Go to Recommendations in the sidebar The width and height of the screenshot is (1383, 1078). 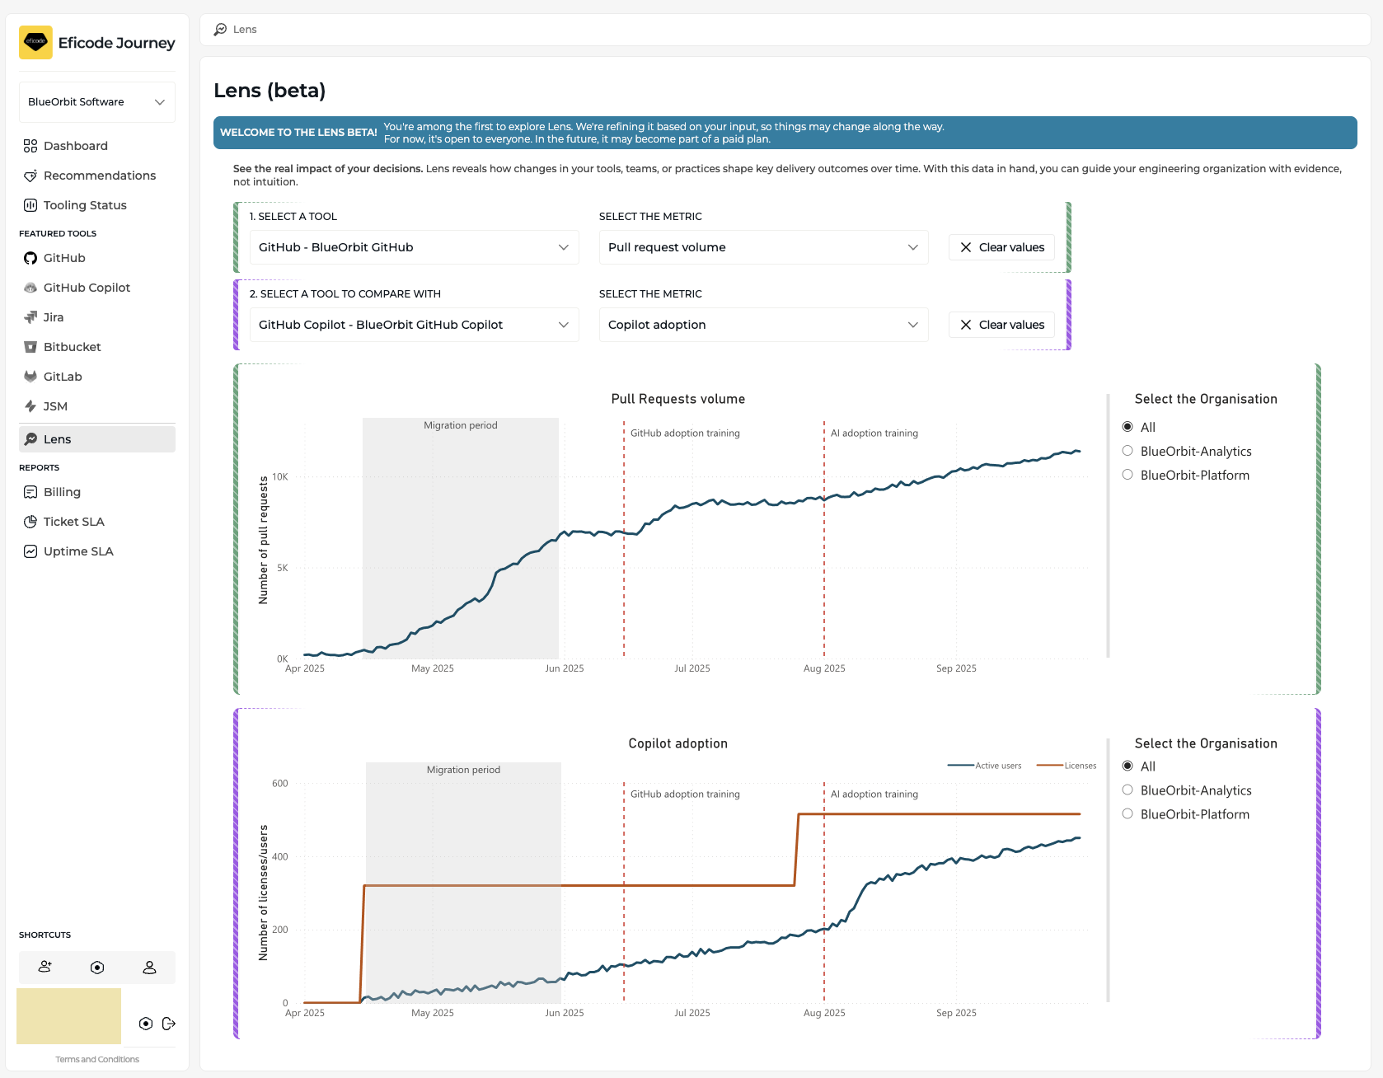(99, 176)
